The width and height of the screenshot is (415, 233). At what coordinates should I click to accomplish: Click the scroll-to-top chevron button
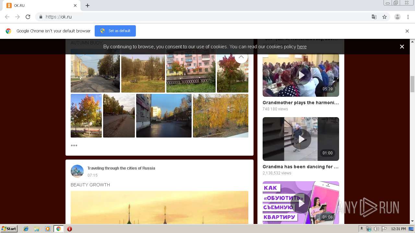point(241,57)
